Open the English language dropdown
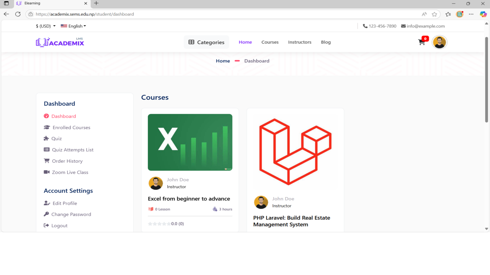The height and width of the screenshot is (275, 490). tap(73, 26)
